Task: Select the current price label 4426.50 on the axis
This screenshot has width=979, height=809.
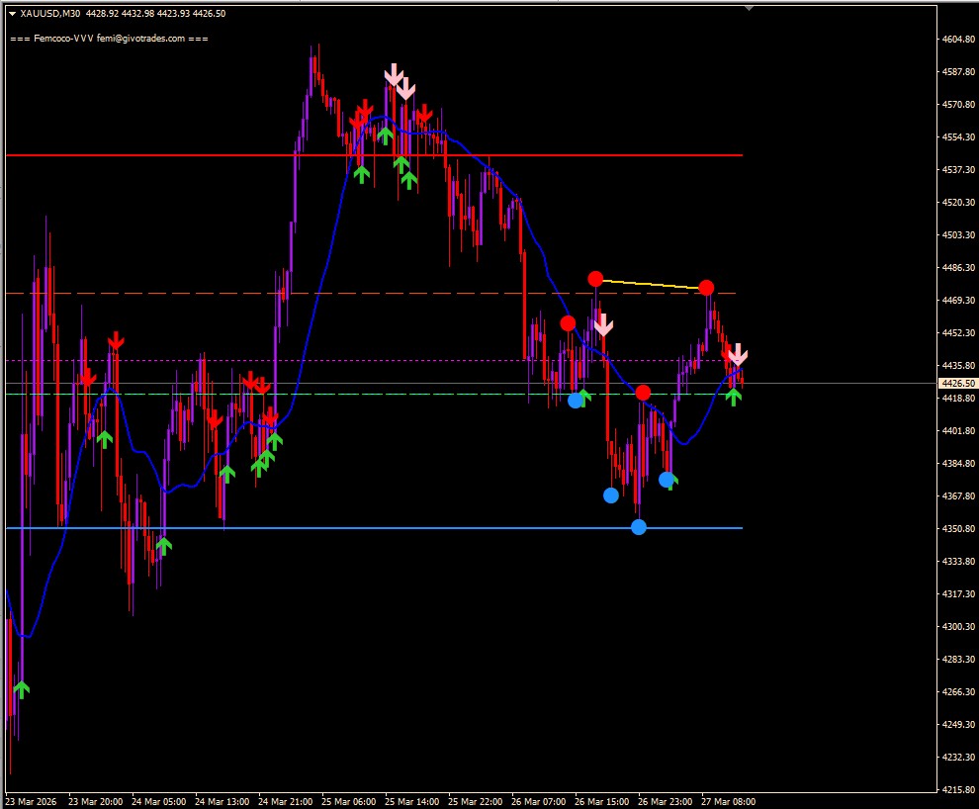Action: click(955, 381)
